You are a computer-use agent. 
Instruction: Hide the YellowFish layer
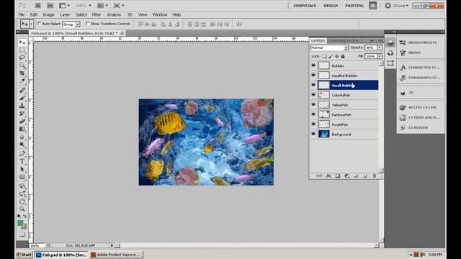click(x=313, y=105)
